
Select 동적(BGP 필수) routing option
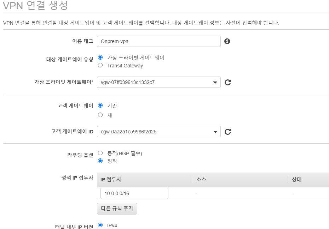pos(100,153)
